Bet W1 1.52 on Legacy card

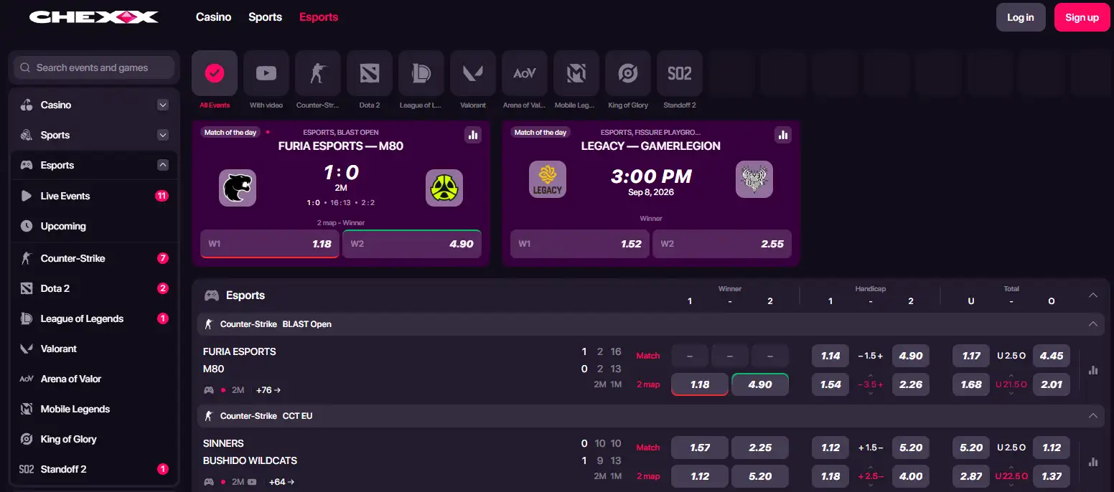[x=580, y=244]
